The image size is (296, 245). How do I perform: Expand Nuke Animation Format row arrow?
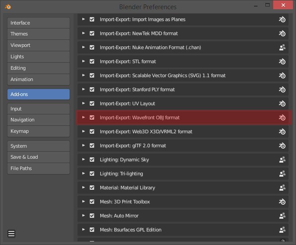pos(84,47)
